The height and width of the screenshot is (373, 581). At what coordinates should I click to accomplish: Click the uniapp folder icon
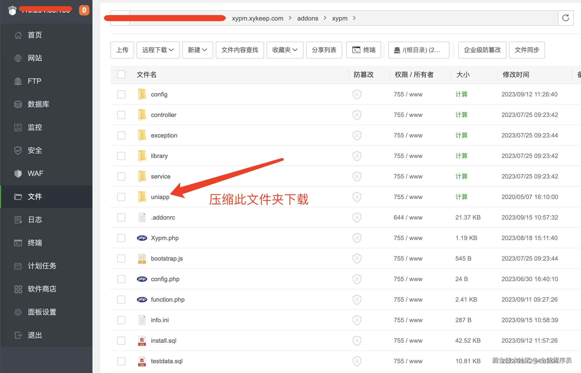142,197
